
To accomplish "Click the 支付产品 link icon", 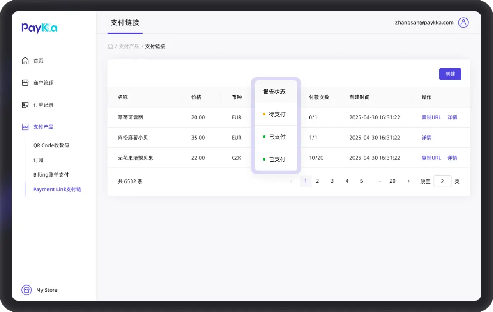I will (25, 127).
